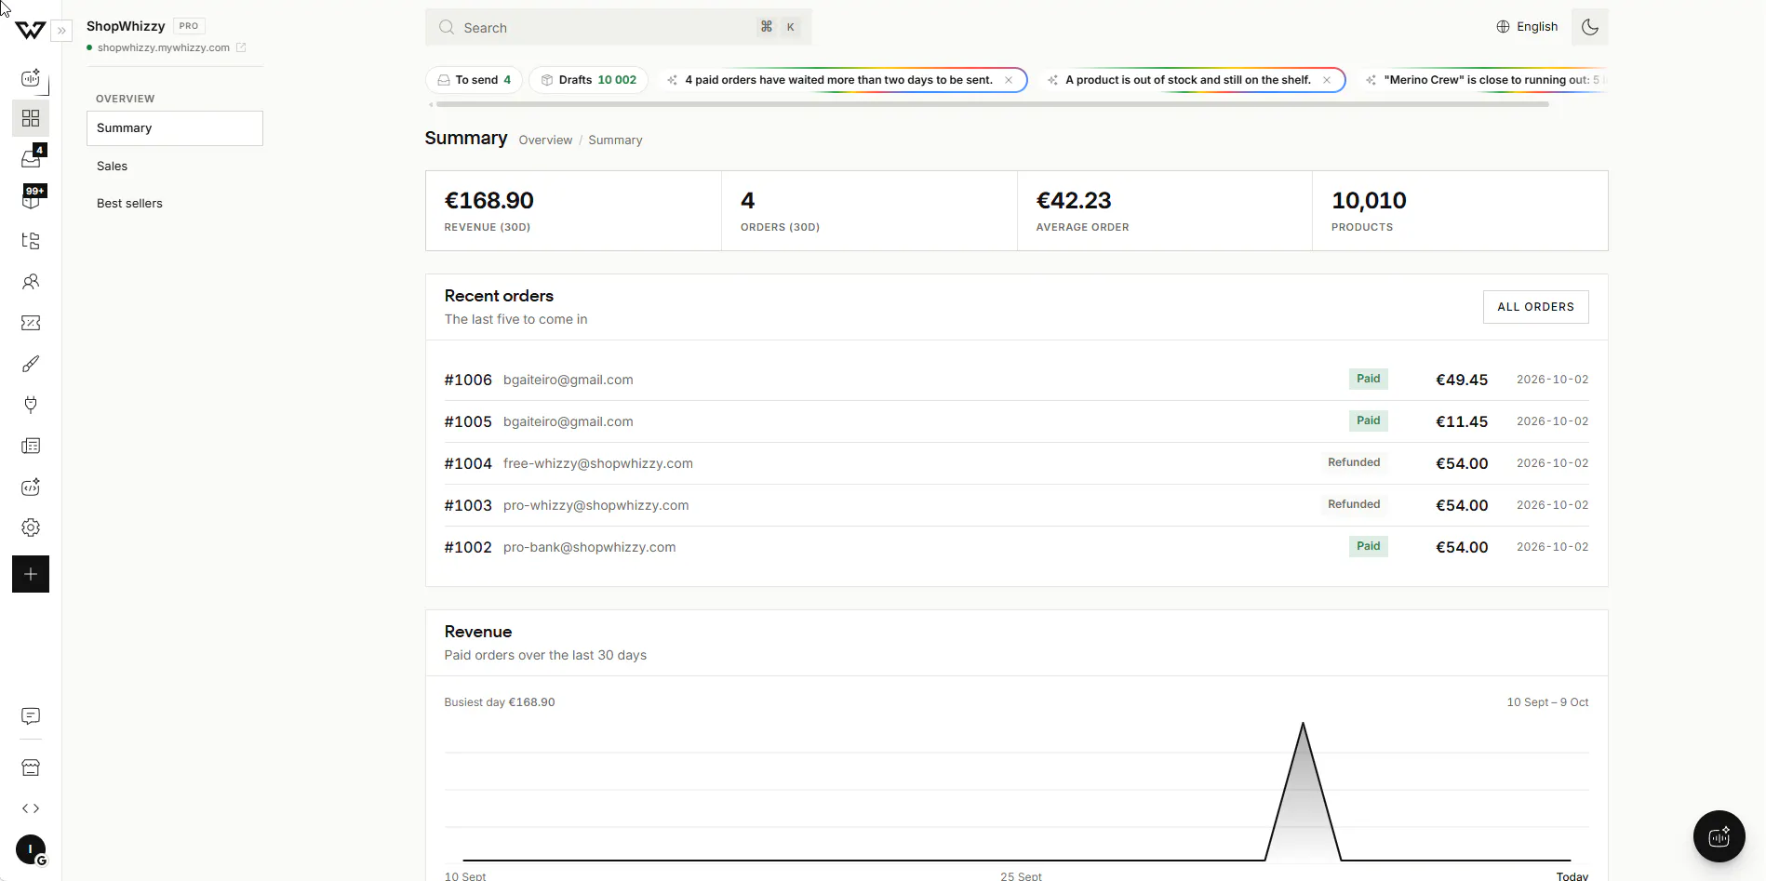Open order #1004 from free-whizzy@shopwhizzy.com
The image size is (1766, 881).
[1016, 463]
